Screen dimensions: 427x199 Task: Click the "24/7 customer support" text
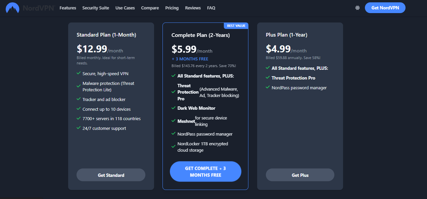click(x=104, y=128)
